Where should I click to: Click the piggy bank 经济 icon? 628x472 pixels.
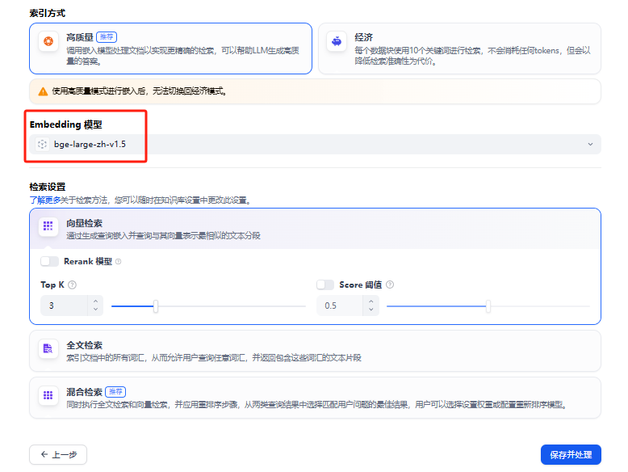337,42
